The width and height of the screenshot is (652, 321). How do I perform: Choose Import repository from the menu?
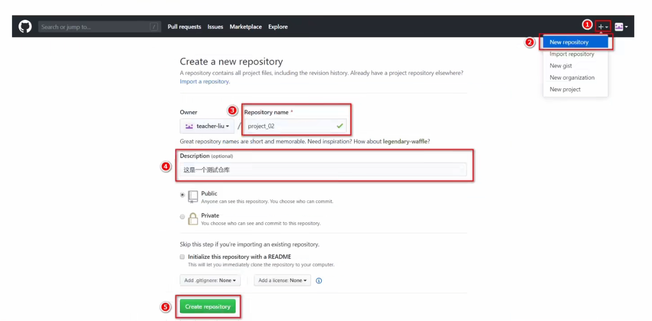pyautogui.click(x=575, y=54)
